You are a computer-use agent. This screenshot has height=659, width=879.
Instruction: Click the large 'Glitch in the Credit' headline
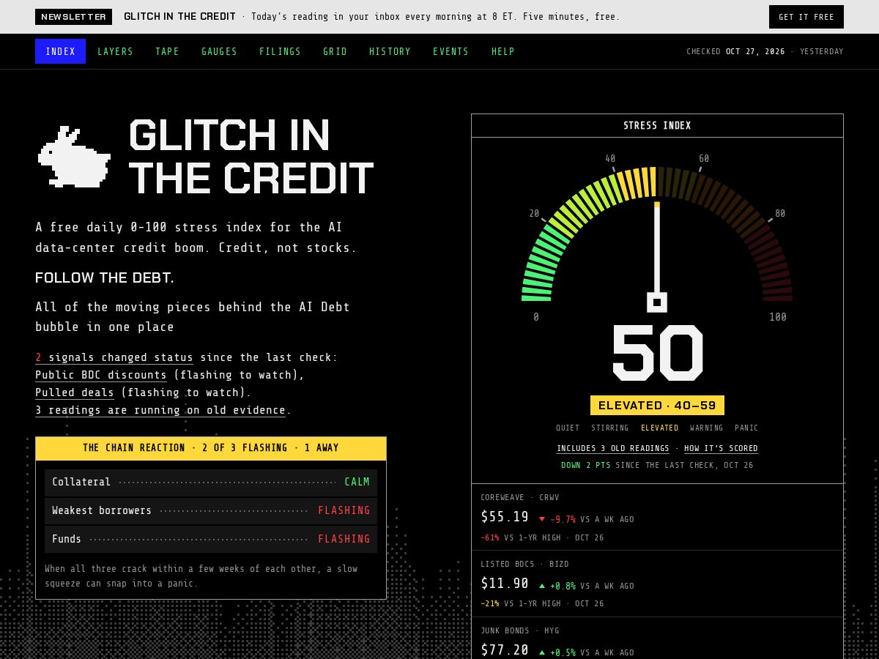251,157
